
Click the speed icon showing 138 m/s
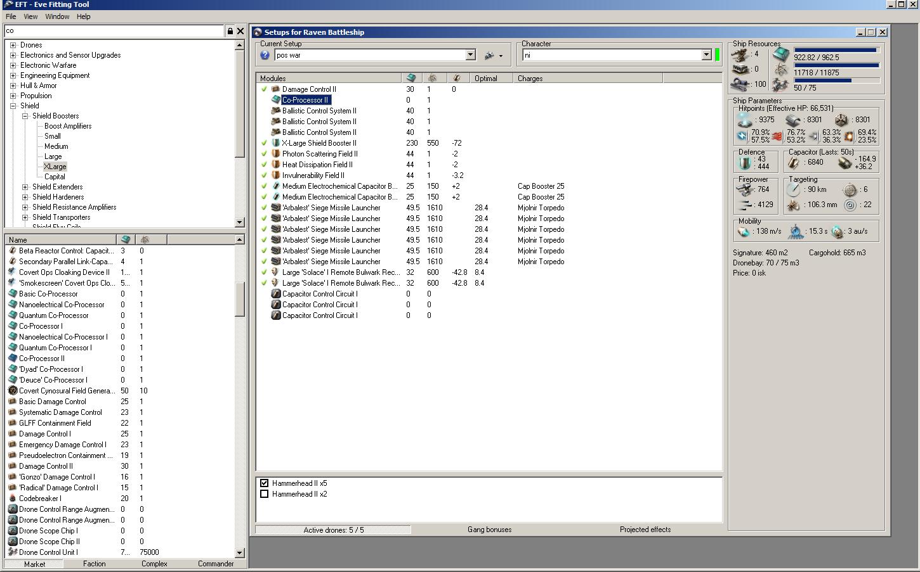(744, 232)
